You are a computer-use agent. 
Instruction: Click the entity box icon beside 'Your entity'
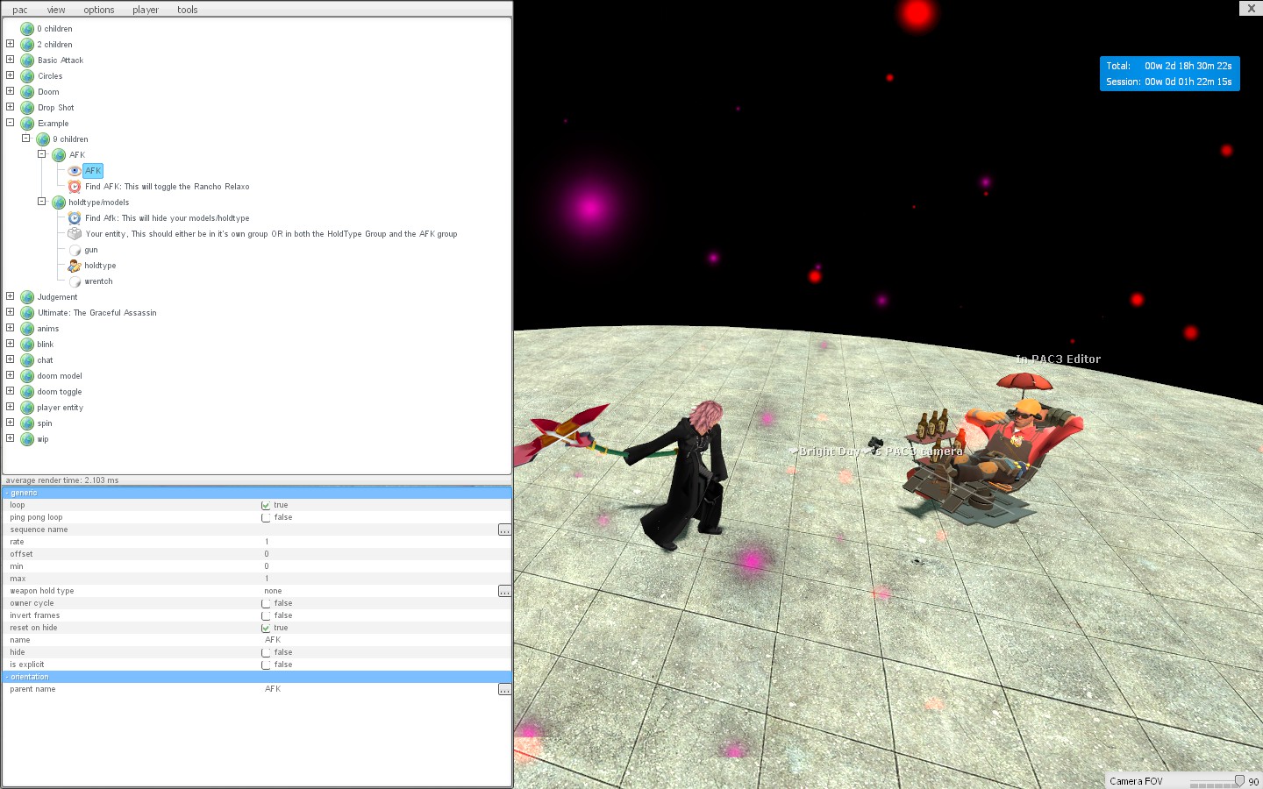(75, 234)
